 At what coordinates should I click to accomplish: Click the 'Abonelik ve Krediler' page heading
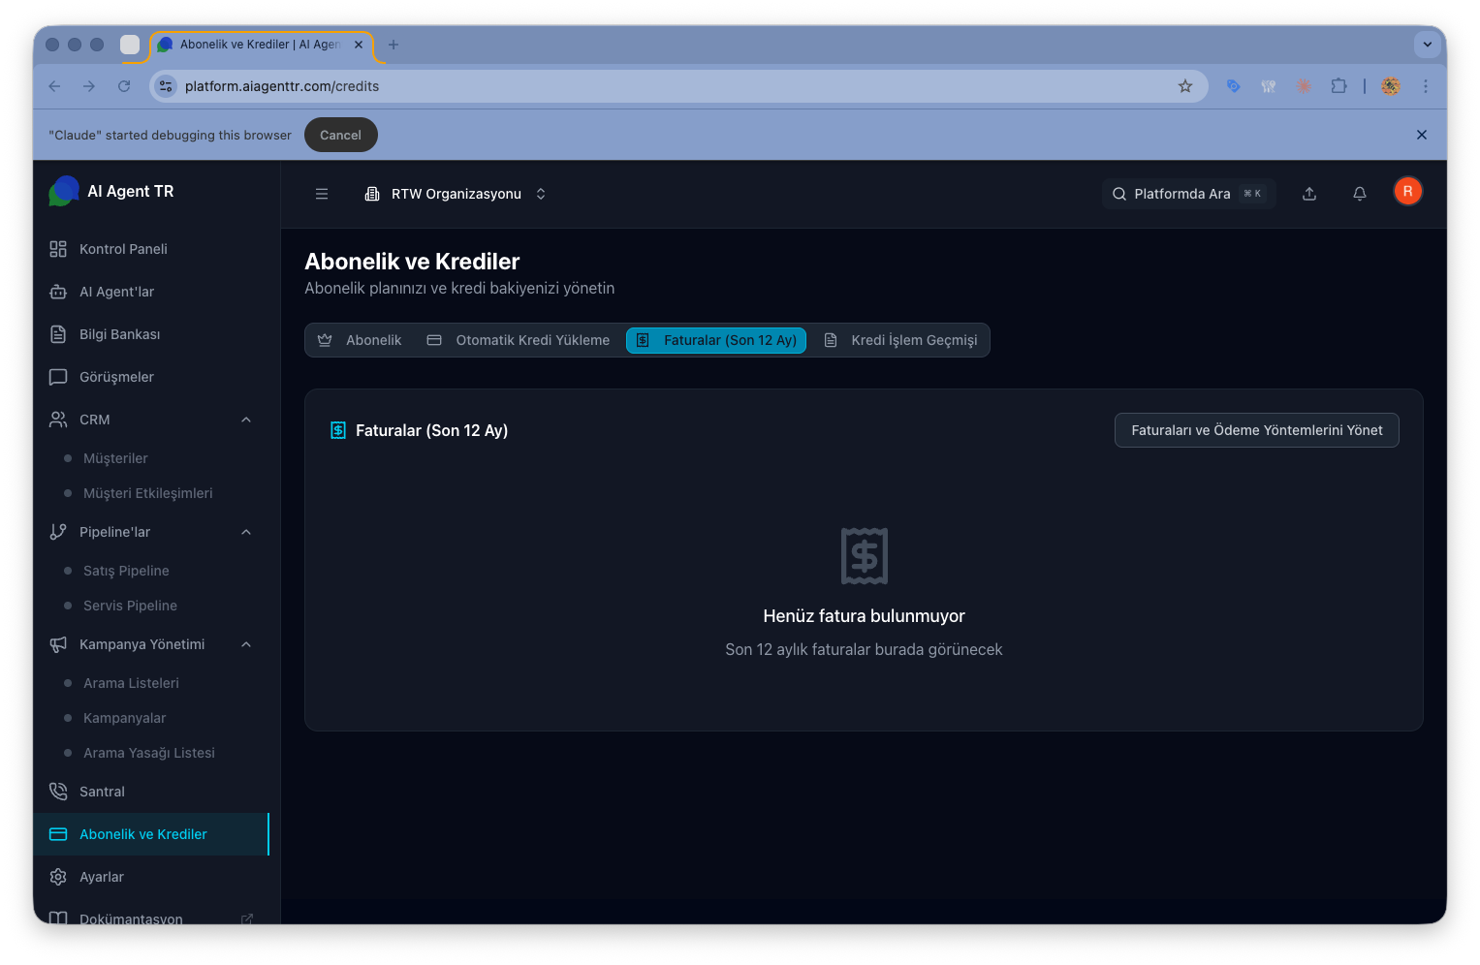tap(412, 262)
